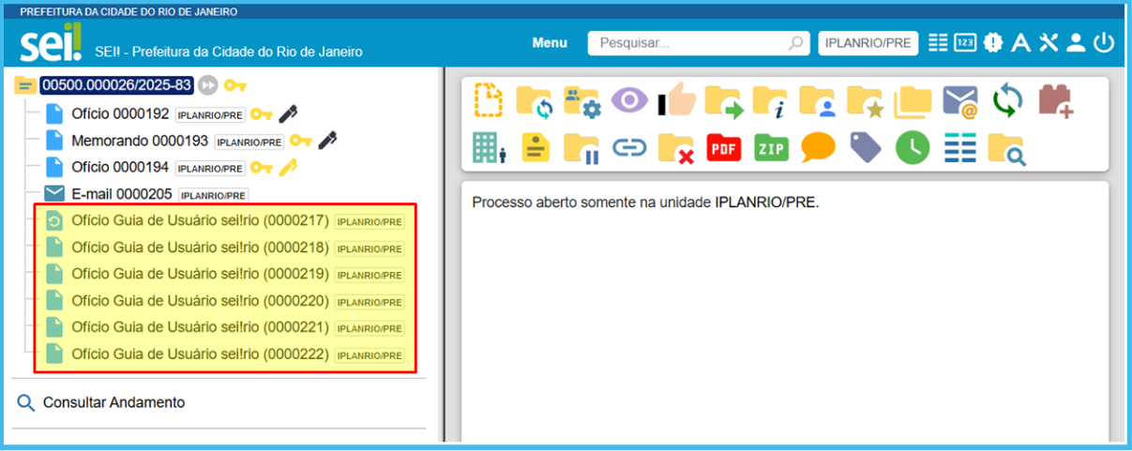The width and height of the screenshot is (1132, 451).
Task: Generate ZIP file of the process
Action: tap(771, 148)
